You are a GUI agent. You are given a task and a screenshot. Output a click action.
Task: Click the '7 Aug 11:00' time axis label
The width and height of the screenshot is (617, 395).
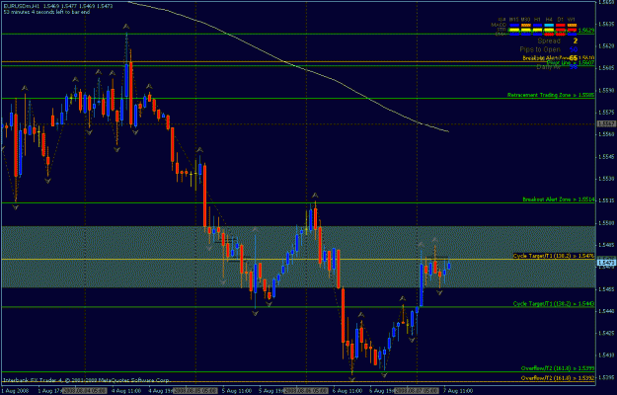(458, 391)
